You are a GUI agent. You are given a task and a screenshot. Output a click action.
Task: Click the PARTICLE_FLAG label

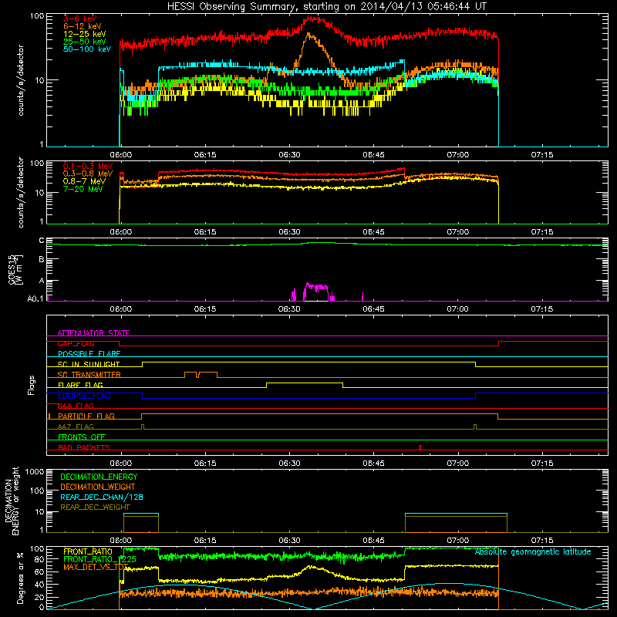[86, 416]
